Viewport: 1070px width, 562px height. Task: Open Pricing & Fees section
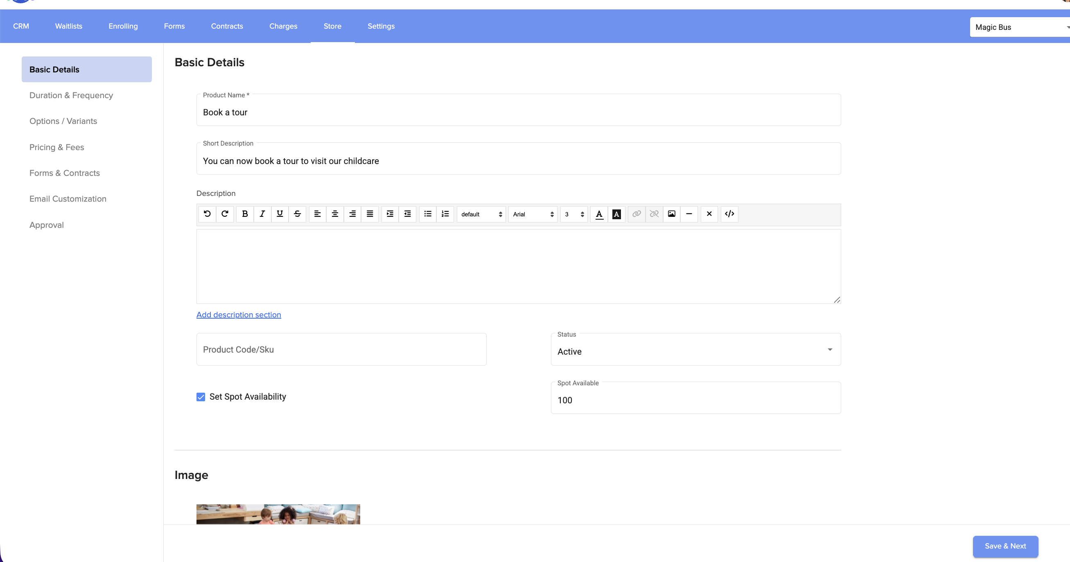pos(56,147)
